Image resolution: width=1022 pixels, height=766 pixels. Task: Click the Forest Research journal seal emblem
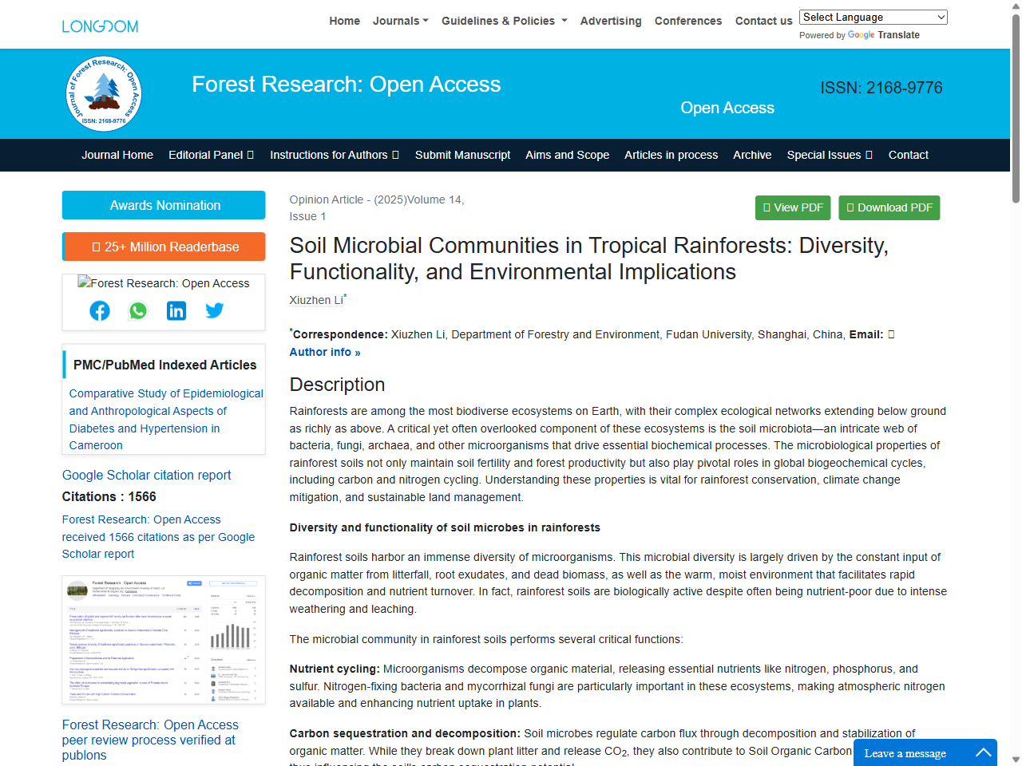pyautogui.click(x=104, y=93)
